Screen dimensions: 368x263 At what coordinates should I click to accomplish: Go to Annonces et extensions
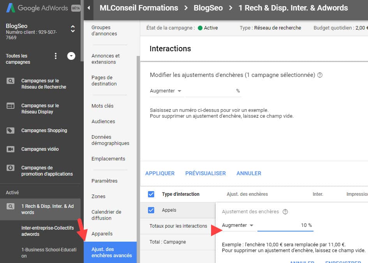point(106,59)
